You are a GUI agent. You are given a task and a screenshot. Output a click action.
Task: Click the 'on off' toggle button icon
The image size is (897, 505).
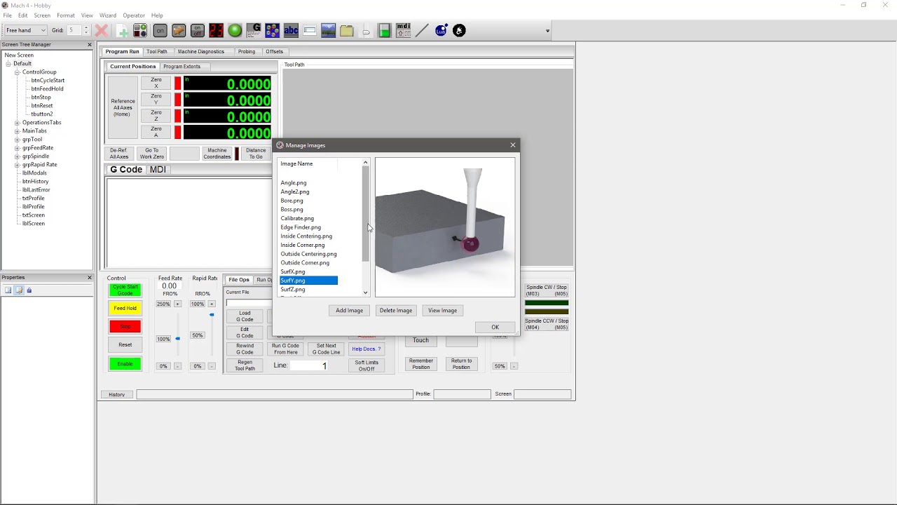[x=197, y=30]
